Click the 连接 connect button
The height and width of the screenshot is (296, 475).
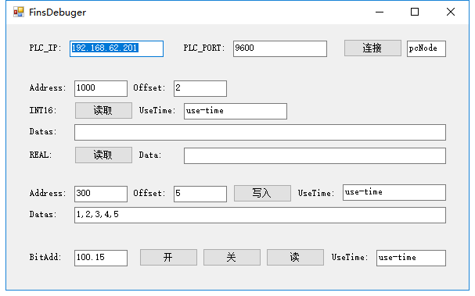pos(372,48)
